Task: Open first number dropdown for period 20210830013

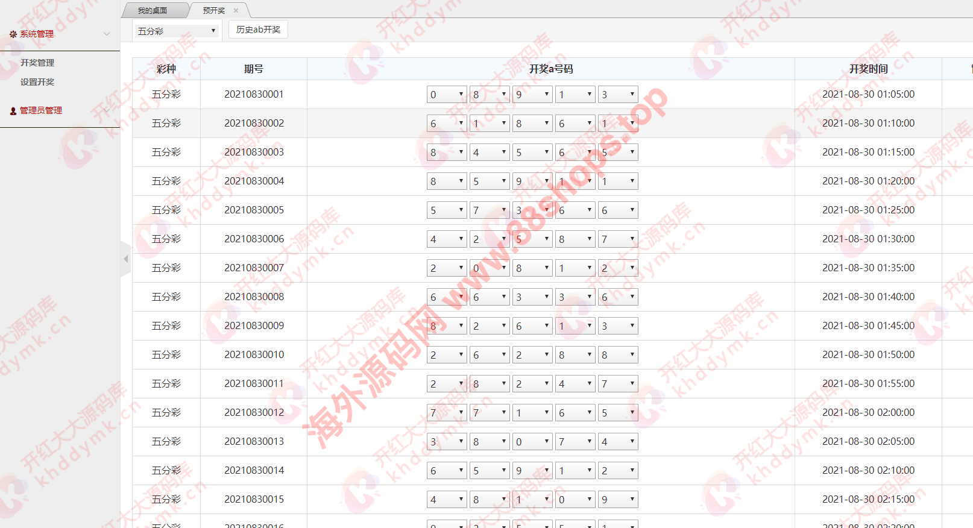Action: [x=447, y=442]
